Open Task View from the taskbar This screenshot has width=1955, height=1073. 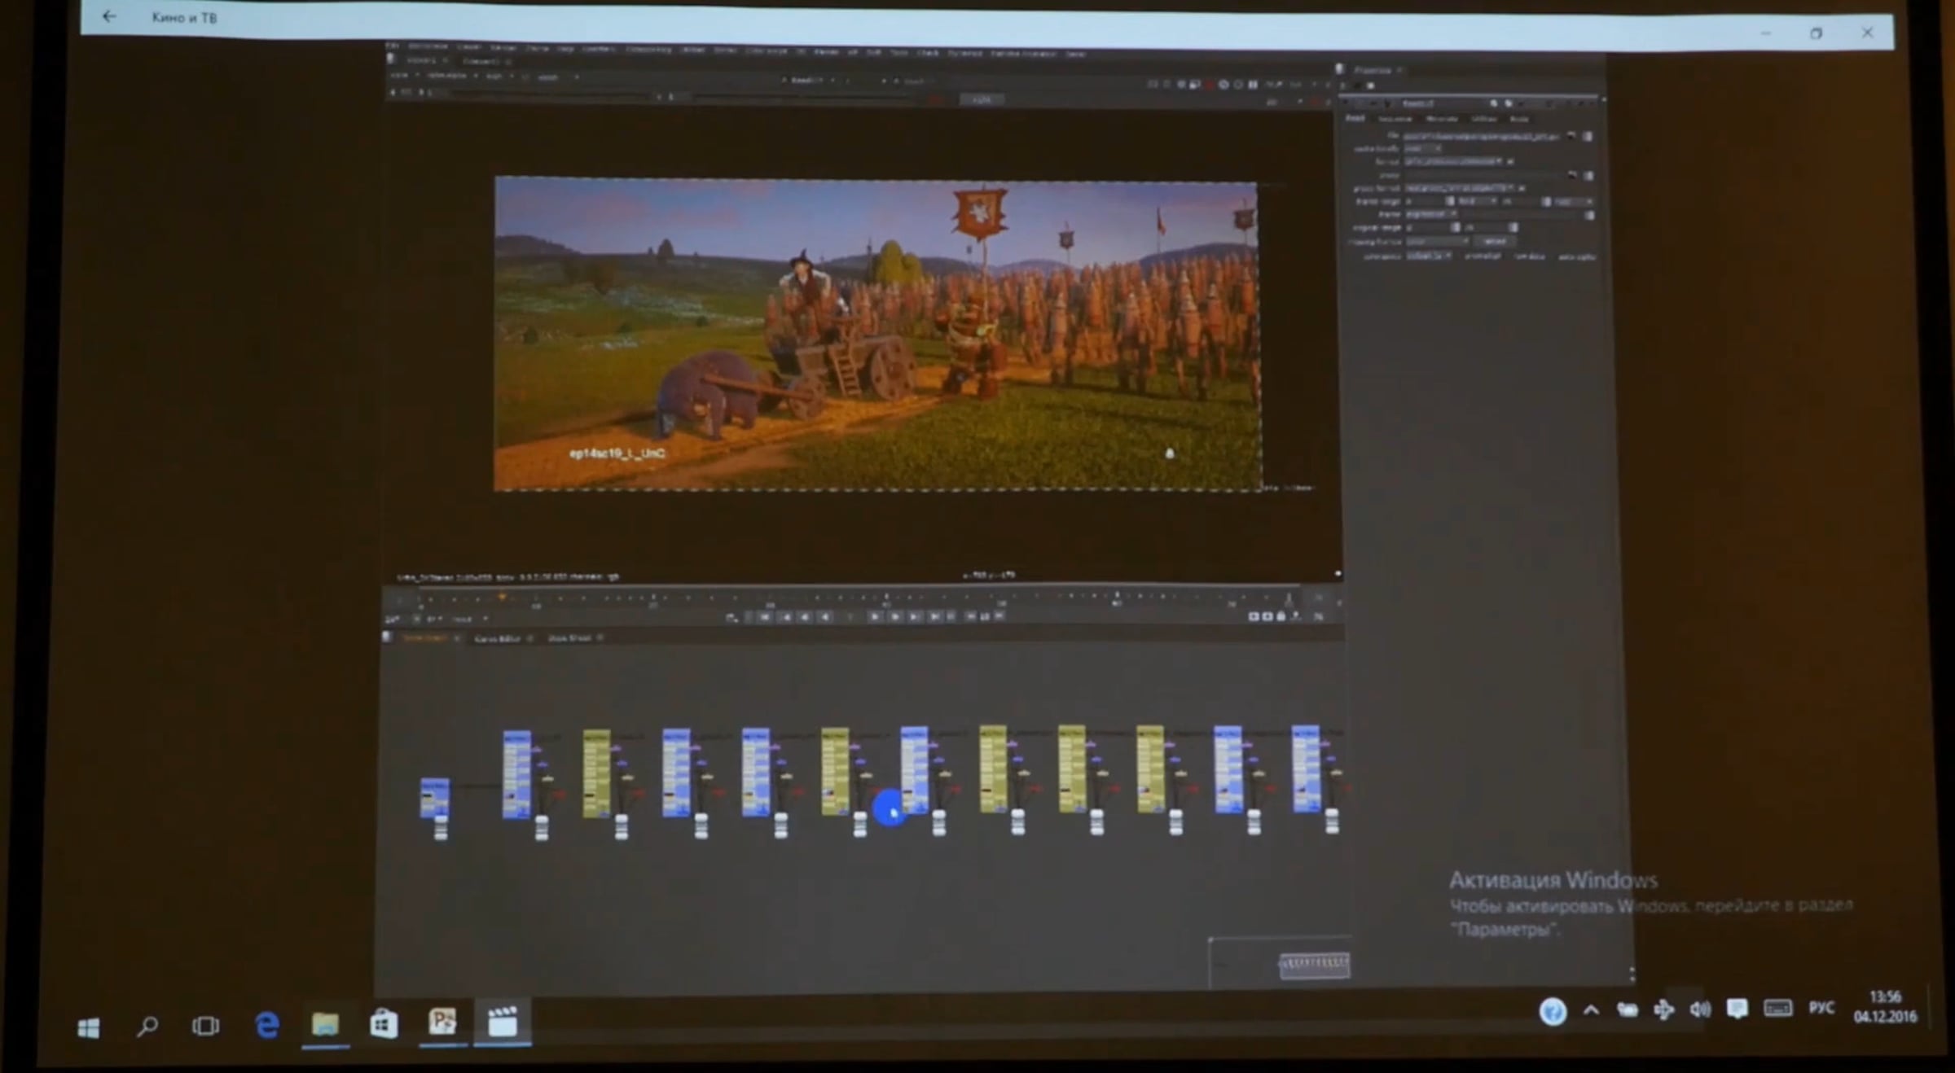[x=205, y=1026]
